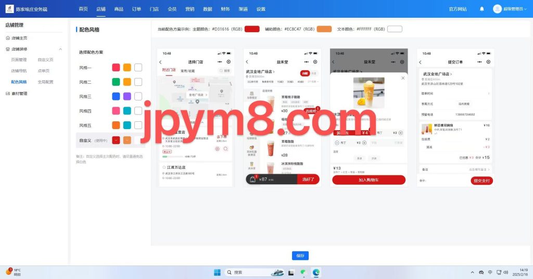Select the 风格四 pink swatch
533x279 pixels.
[x=116, y=111]
